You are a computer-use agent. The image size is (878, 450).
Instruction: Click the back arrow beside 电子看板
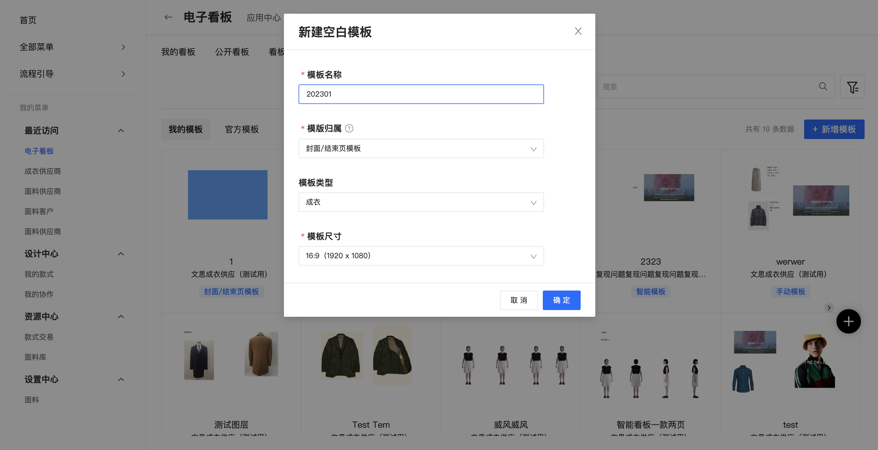click(169, 17)
